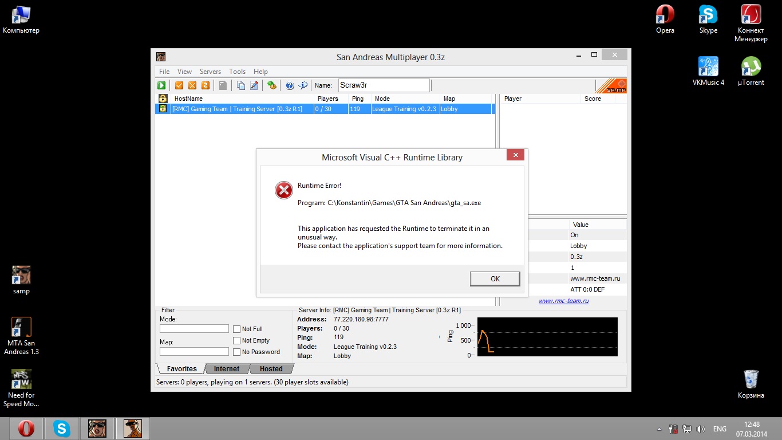Open the File menu

coord(164,72)
